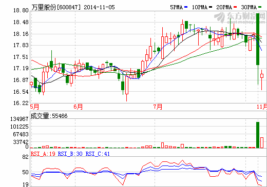Click the date 2014-11-05 in title
The width and height of the screenshot is (267, 187).
[x=99, y=7]
